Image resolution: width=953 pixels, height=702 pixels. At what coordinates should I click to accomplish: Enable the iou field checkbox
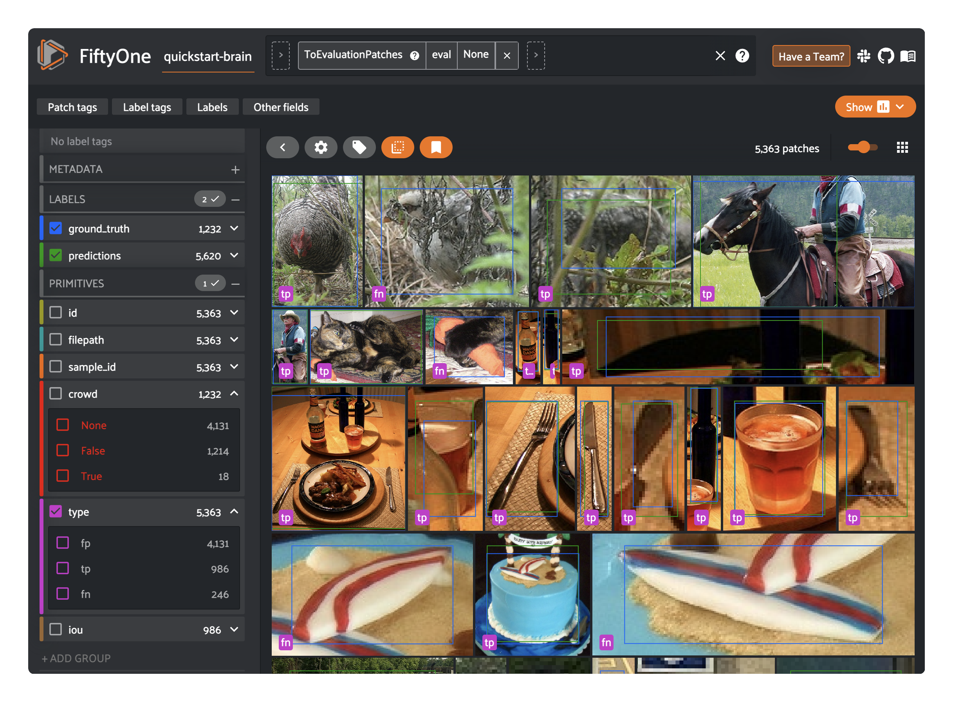(x=56, y=629)
